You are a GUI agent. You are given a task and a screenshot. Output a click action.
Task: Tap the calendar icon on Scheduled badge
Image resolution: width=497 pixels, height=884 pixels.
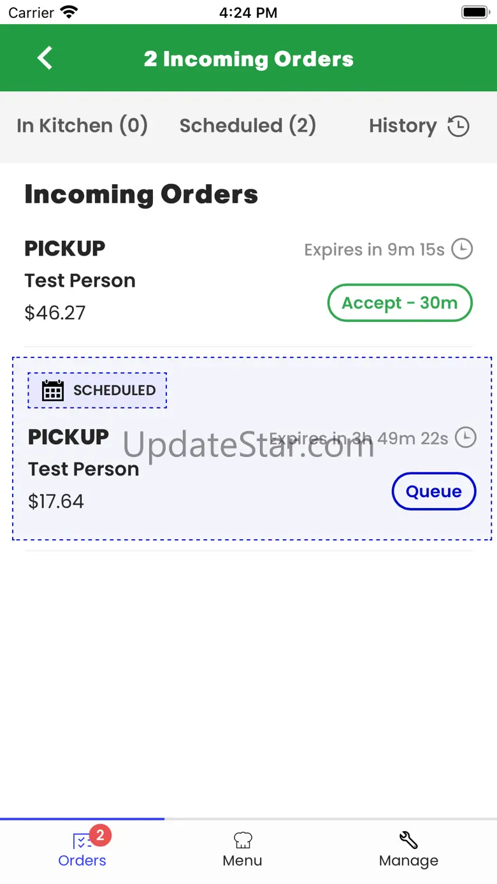click(x=53, y=390)
